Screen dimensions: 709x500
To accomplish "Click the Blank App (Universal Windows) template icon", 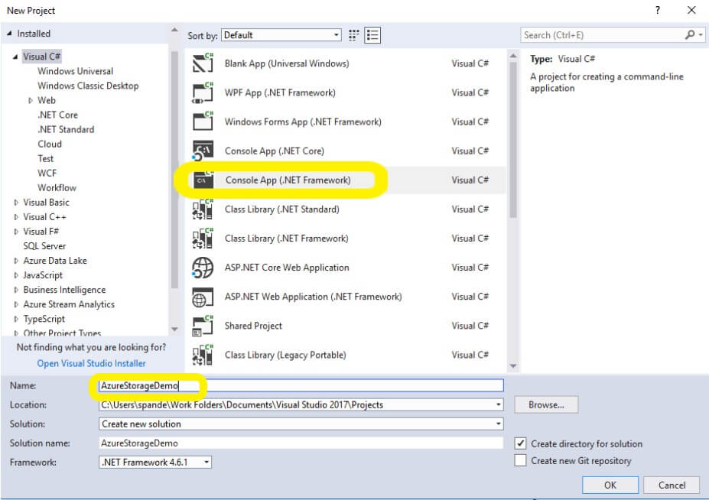I will (203, 63).
